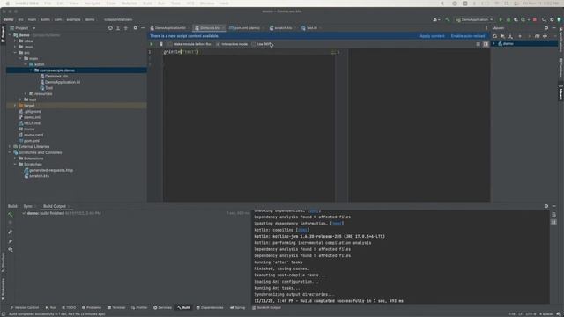Expand the target folder in Project tree
This screenshot has width=564, height=317.
(15, 106)
